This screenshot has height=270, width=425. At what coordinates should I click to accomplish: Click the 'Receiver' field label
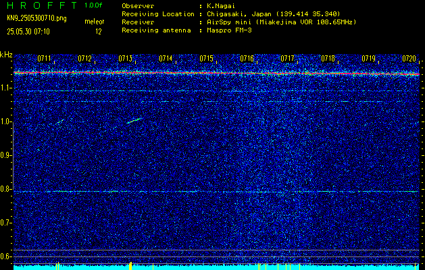138,22
